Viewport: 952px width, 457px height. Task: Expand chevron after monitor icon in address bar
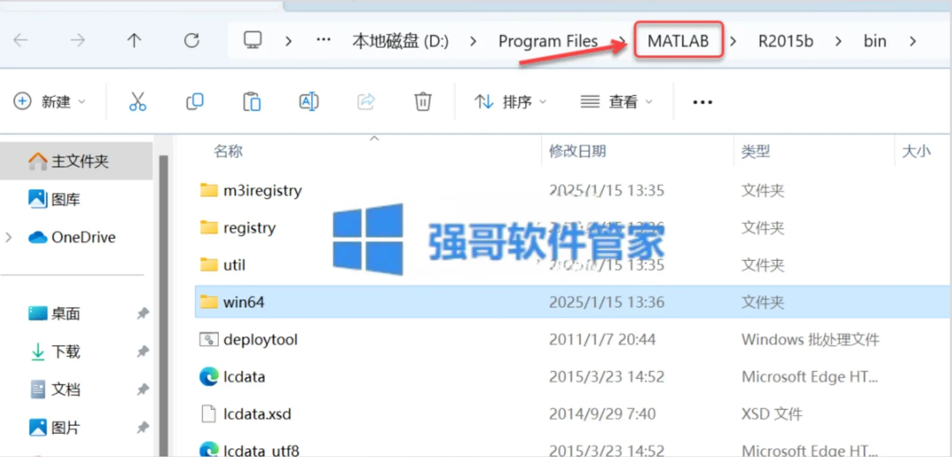(289, 41)
